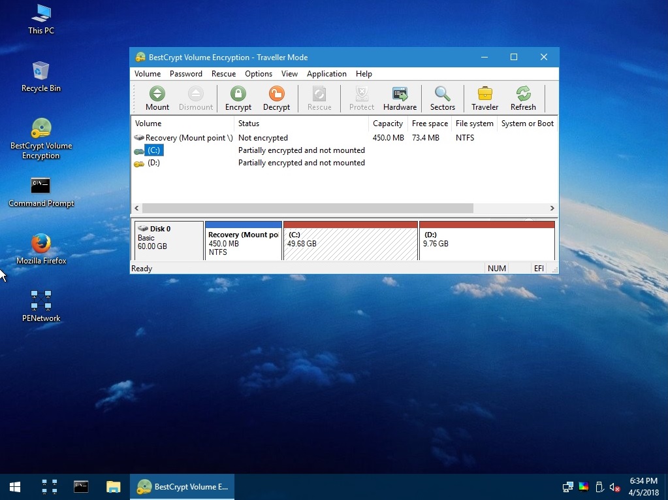Sort by the Capacity column header
The image size is (668, 500).
(388, 124)
